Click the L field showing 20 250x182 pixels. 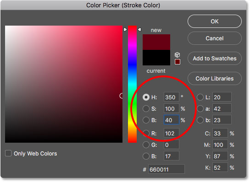(222, 97)
